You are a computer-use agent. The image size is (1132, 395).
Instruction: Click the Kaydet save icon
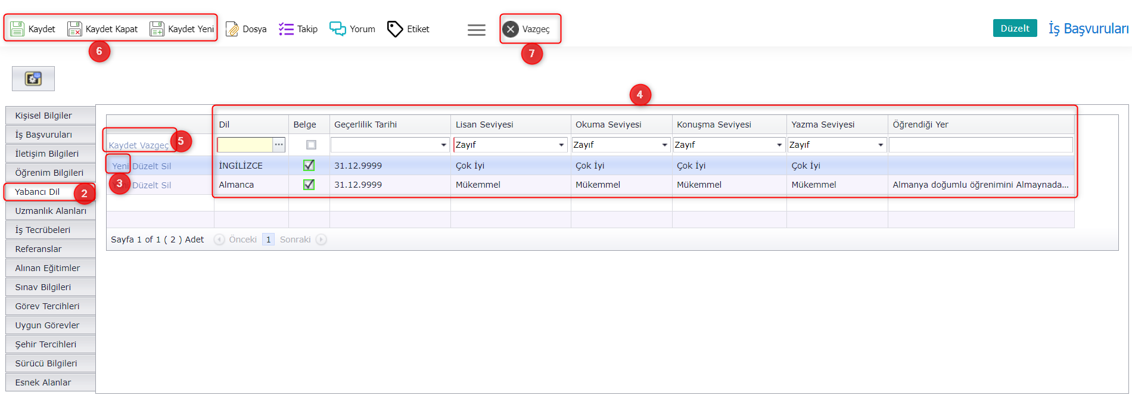coord(17,29)
